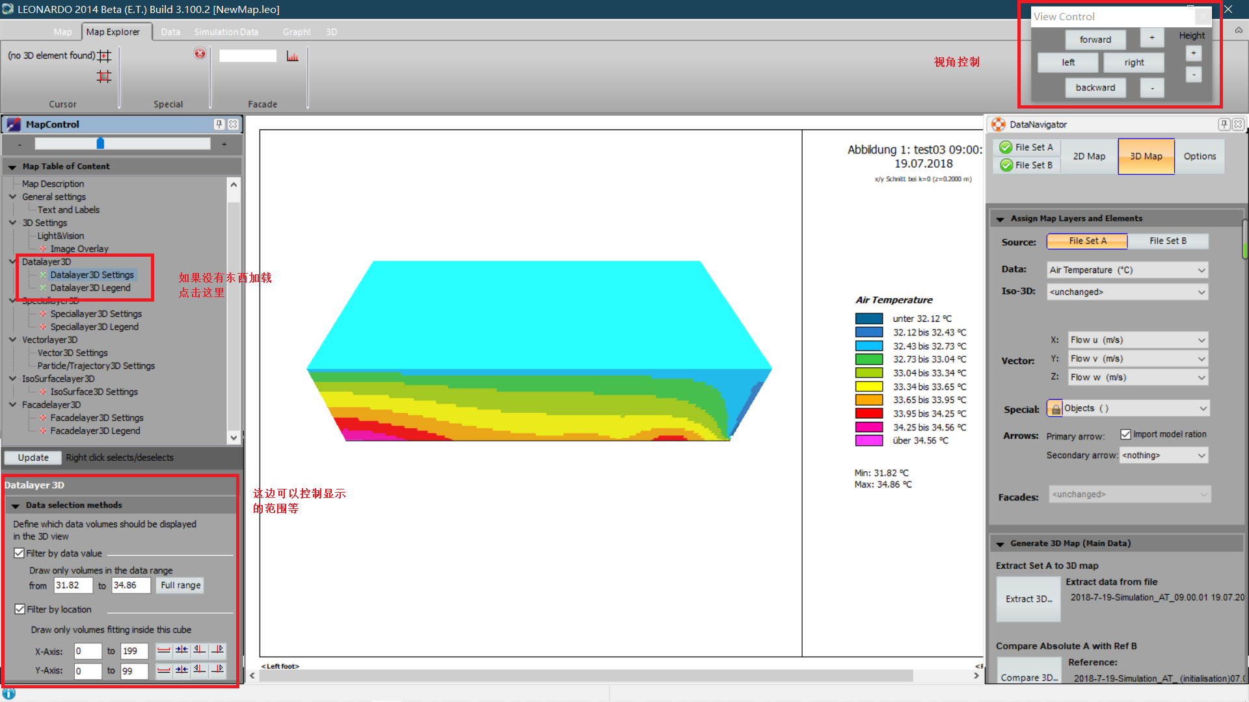Click X-Axis full range reset icon

click(x=164, y=650)
